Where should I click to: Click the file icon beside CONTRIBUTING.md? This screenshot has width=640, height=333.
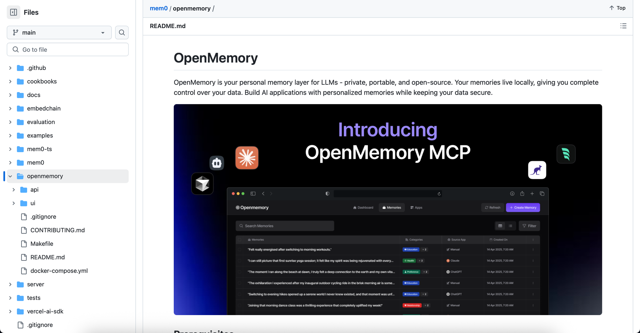coord(24,230)
